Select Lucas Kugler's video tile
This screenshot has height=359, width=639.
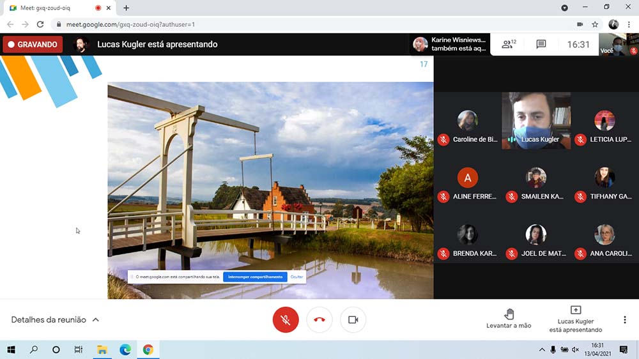(536, 121)
